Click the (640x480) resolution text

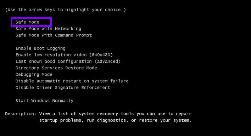(101, 55)
